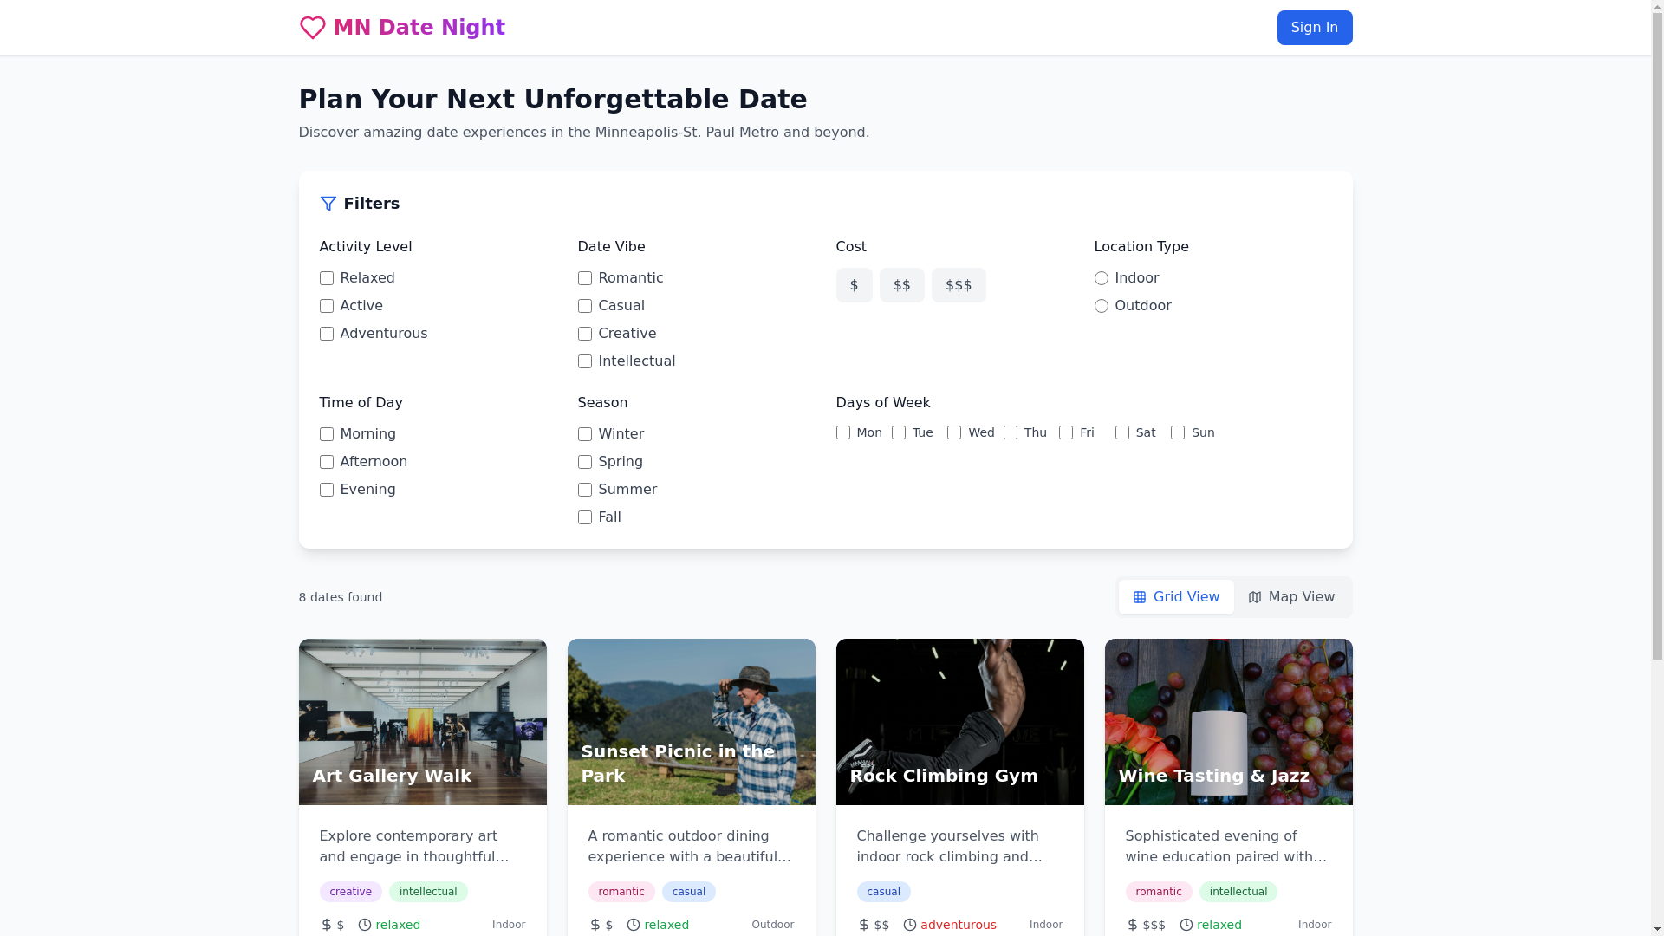Click dollar icon on Art Gallery Walk card
The height and width of the screenshot is (936, 1664).
click(x=327, y=925)
